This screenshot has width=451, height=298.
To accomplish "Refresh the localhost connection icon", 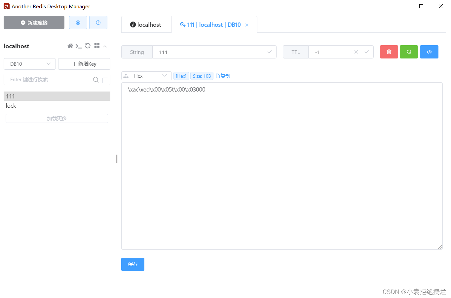I will pyautogui.click(x=88, y=46).
